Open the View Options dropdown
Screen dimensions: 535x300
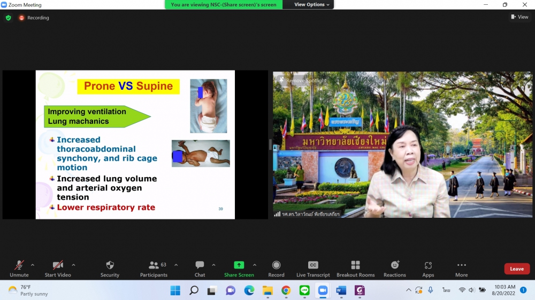(x=312, y=5)
